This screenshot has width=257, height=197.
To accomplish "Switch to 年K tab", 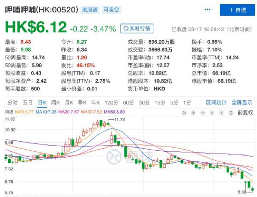I will [96, 103].
